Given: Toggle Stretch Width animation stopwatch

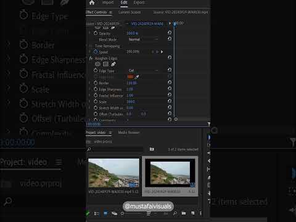Looking at the screenshot, I should (x=96, y=108).
